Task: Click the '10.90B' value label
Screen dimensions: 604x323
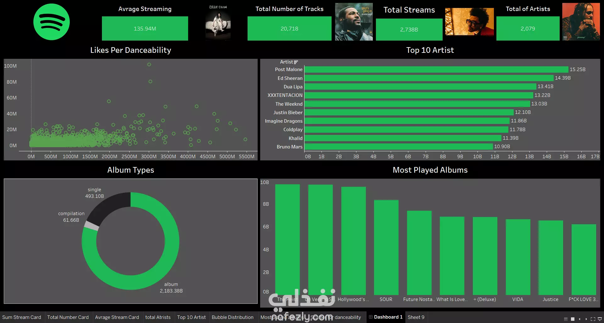Action: click(502, 147)
